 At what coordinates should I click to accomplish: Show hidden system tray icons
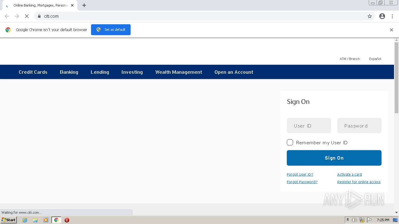(348, 220)
